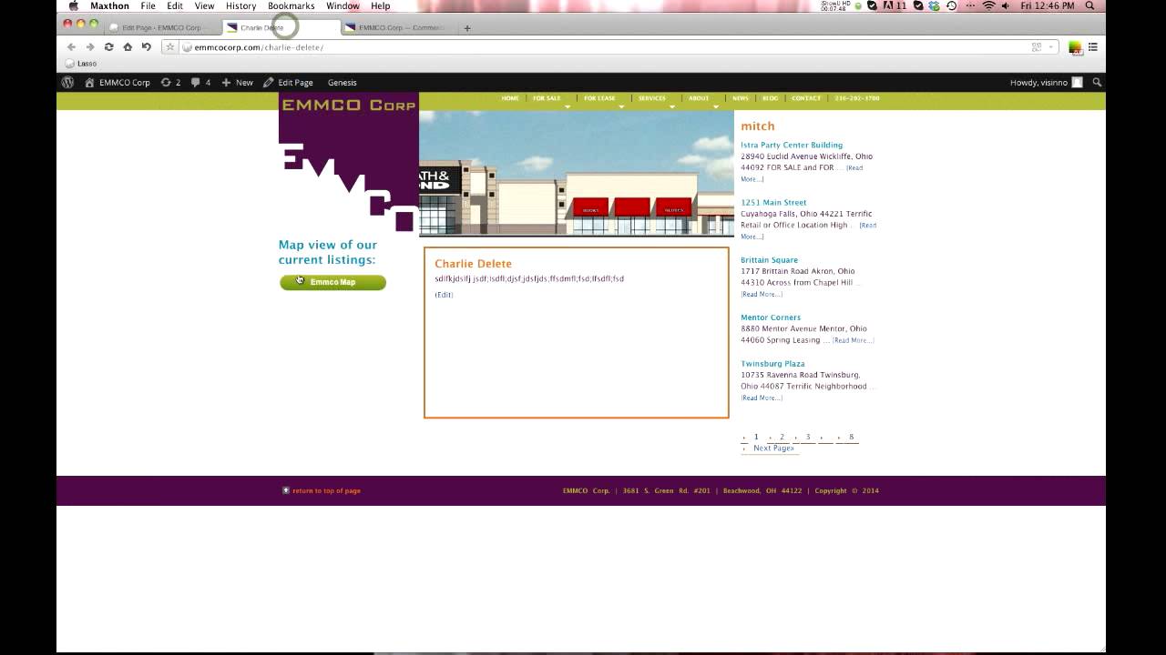Screen dimensions: 1166x655
Task: Switch to the Edit Page - EMMCO Corp tab
Action: pyautogui.click(x=160, y=27)
